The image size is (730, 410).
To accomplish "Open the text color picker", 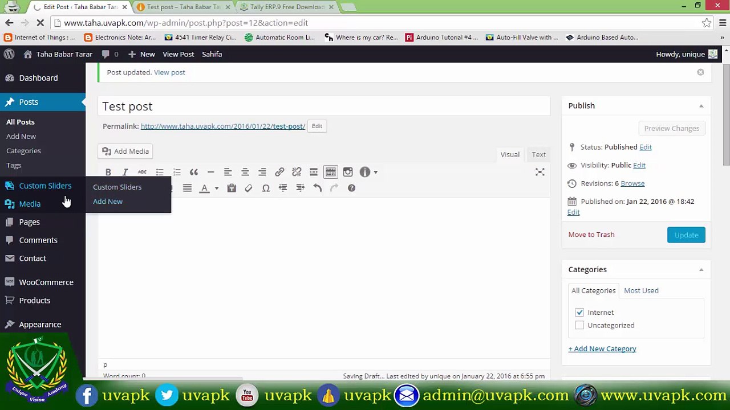I will click(204, 188).
